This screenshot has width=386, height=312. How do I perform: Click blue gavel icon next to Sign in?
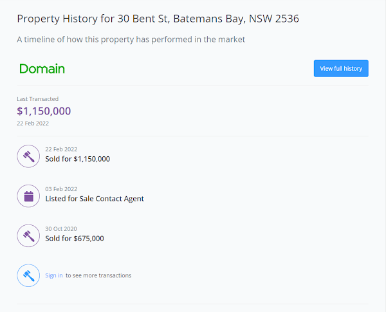point(28,275)
